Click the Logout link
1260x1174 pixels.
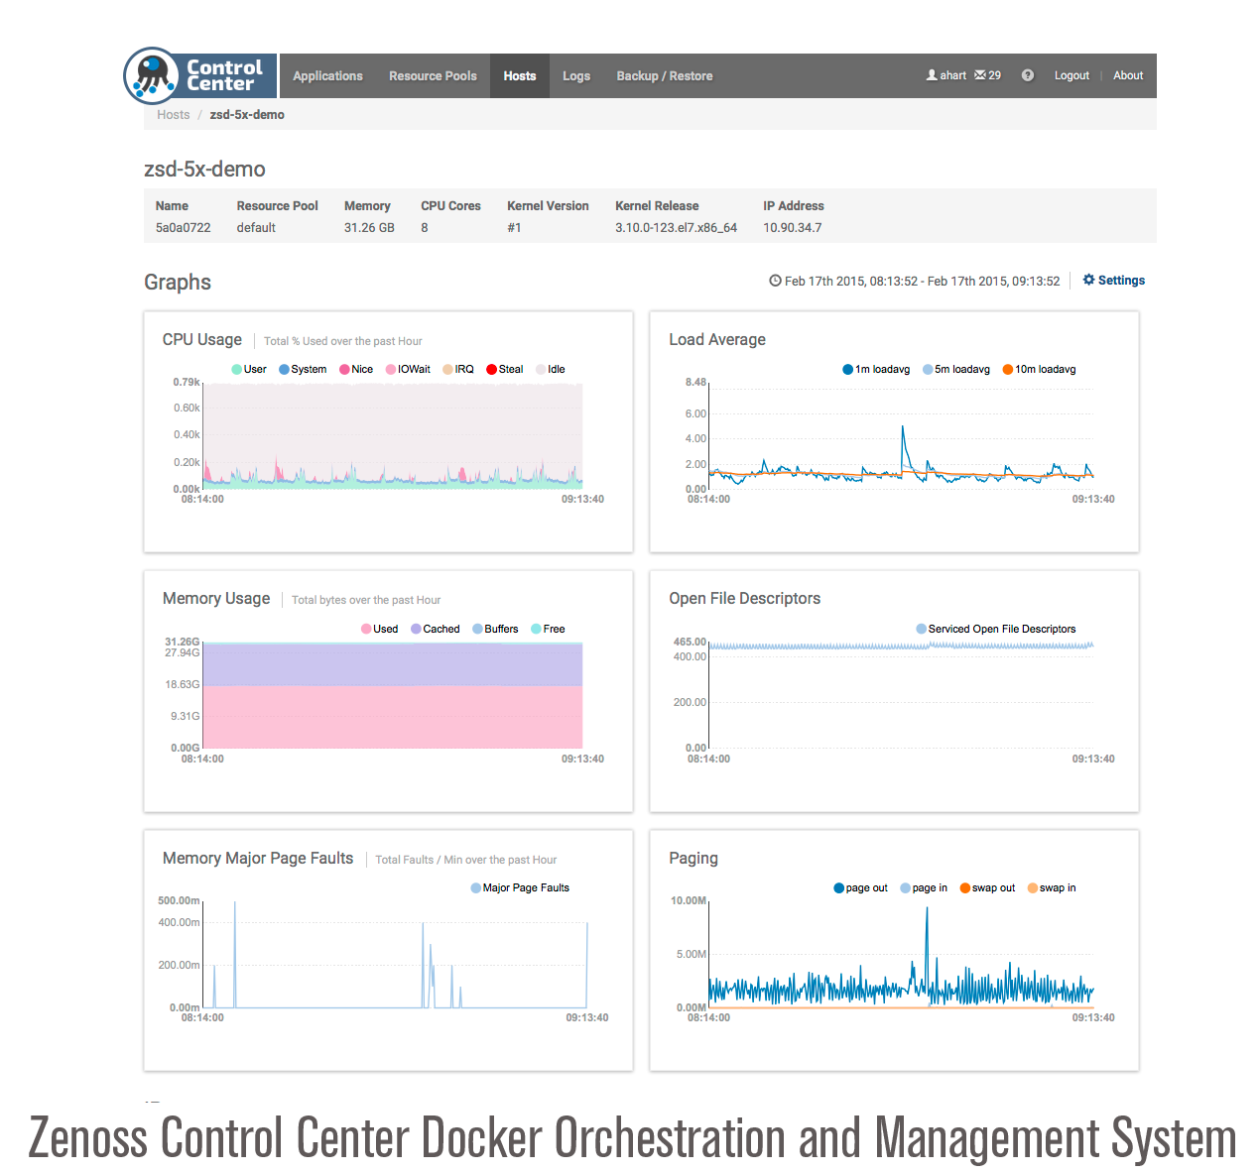[x=1071, y=76]
